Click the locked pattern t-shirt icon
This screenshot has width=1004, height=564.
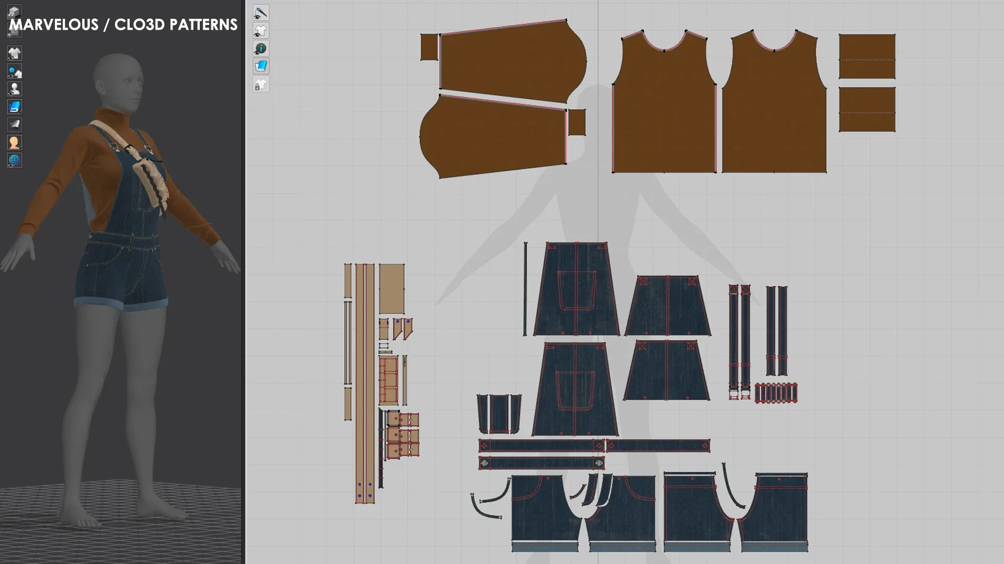pyautogui.click(x=261, y=84)
